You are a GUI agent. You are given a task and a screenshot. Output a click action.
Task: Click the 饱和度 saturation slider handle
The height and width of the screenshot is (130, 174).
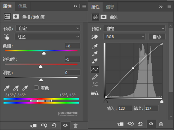tap(41, 66)
